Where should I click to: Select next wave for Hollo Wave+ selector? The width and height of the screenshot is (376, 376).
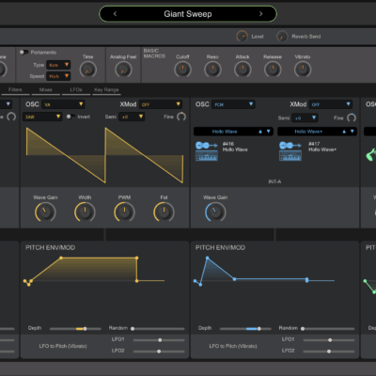(x=352, y=132)
